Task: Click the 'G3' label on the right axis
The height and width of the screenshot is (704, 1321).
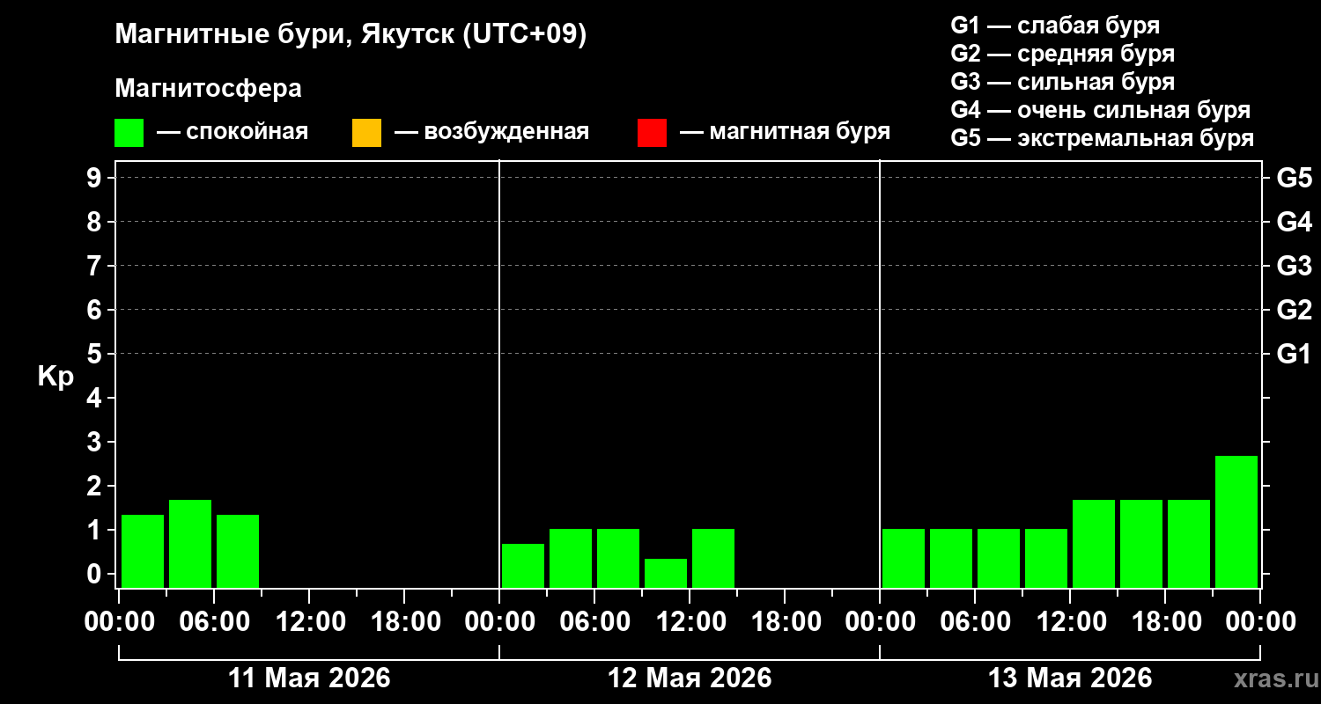Action: click(x=1294, y=266)
